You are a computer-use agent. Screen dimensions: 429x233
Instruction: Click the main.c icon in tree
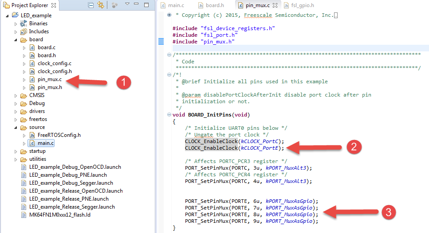pyautogui.click(x=32, y=143)
